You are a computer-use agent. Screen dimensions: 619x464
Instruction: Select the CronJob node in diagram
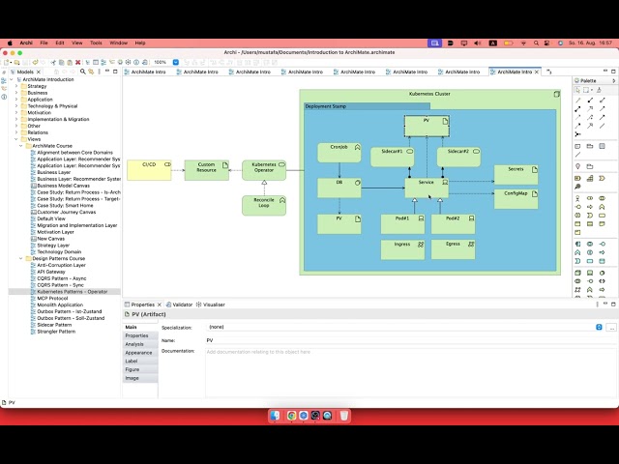pyautogui.click(x=339, y=153)
